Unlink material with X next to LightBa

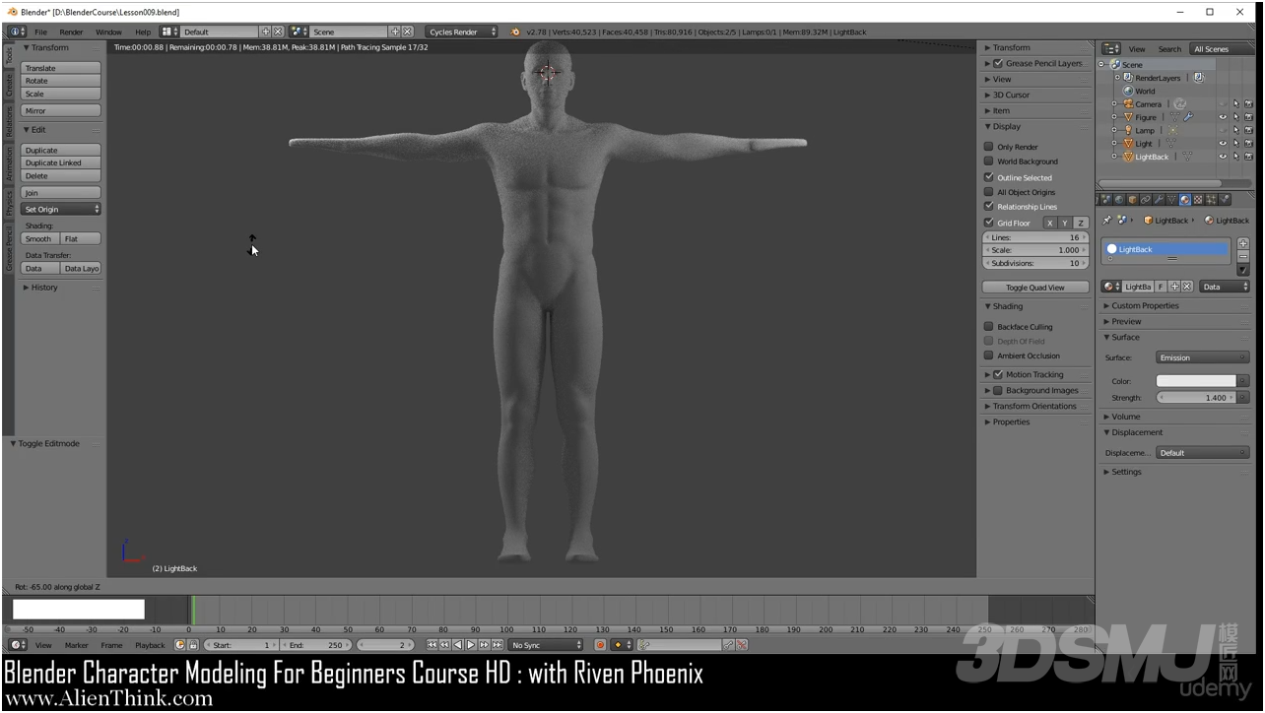coord(1187,287)
